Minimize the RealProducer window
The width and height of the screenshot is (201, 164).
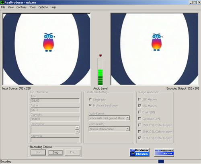tap(191, 2)
